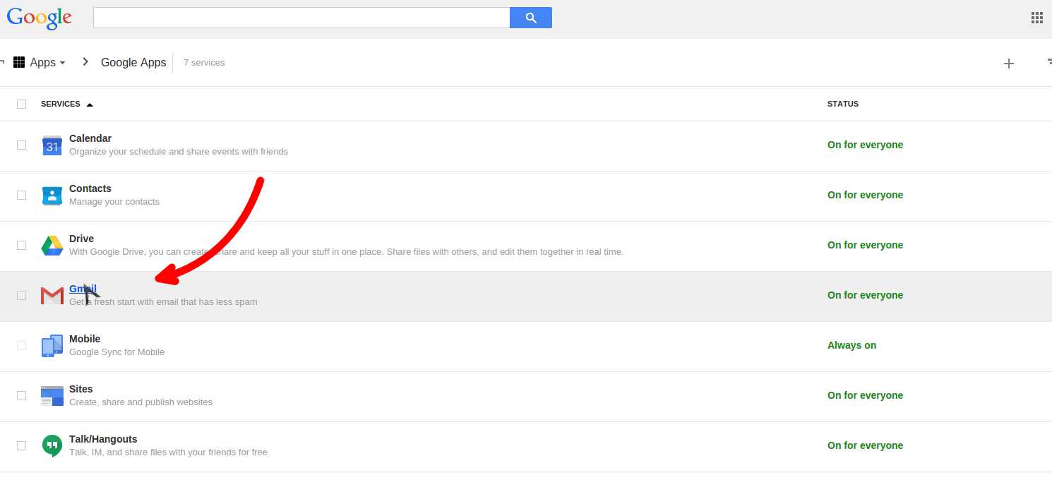Click the plus icon to add services
Viewport: 1052px width, 480px height.
point(1009,64)
